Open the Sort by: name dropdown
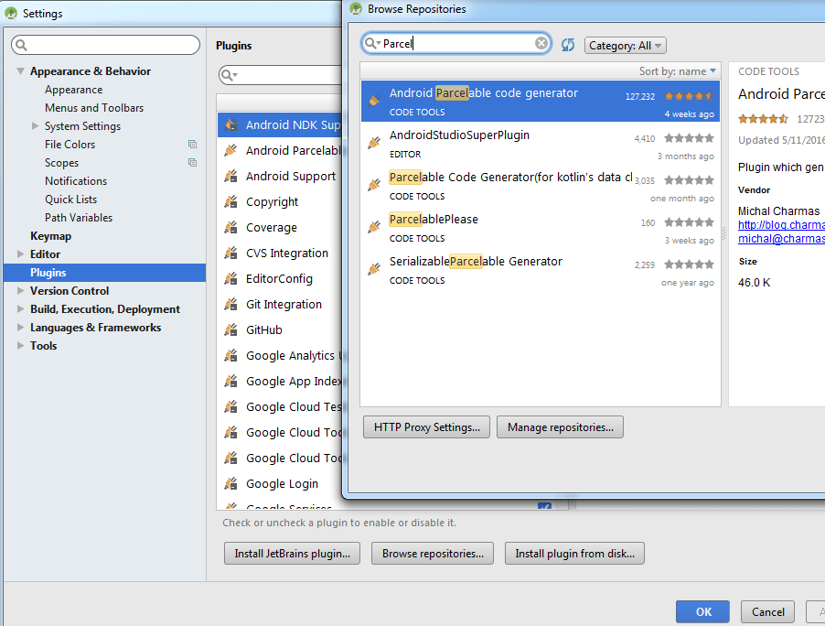The height and width of the screenshot is (626, 825). 677,71
